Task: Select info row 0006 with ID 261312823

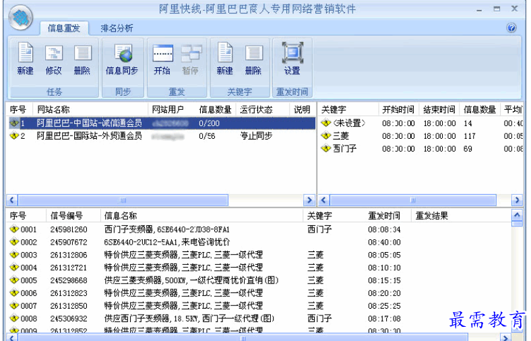Action: [x=258, y=293]
